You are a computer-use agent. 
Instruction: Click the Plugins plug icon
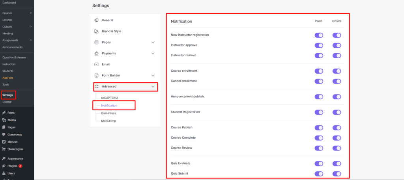4,166
